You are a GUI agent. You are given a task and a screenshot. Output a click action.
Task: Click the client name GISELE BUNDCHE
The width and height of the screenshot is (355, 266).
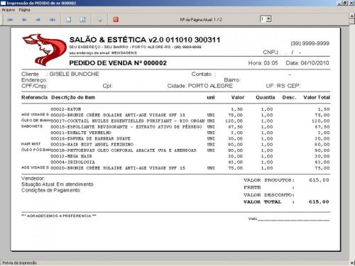(74, 74)
